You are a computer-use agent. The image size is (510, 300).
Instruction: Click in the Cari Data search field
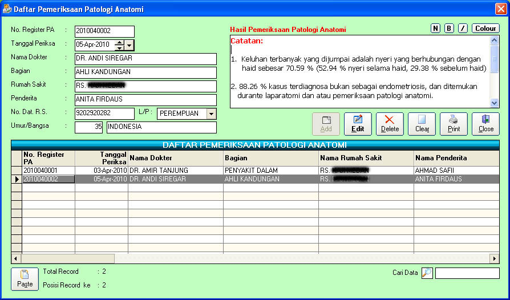pos(467,273)
